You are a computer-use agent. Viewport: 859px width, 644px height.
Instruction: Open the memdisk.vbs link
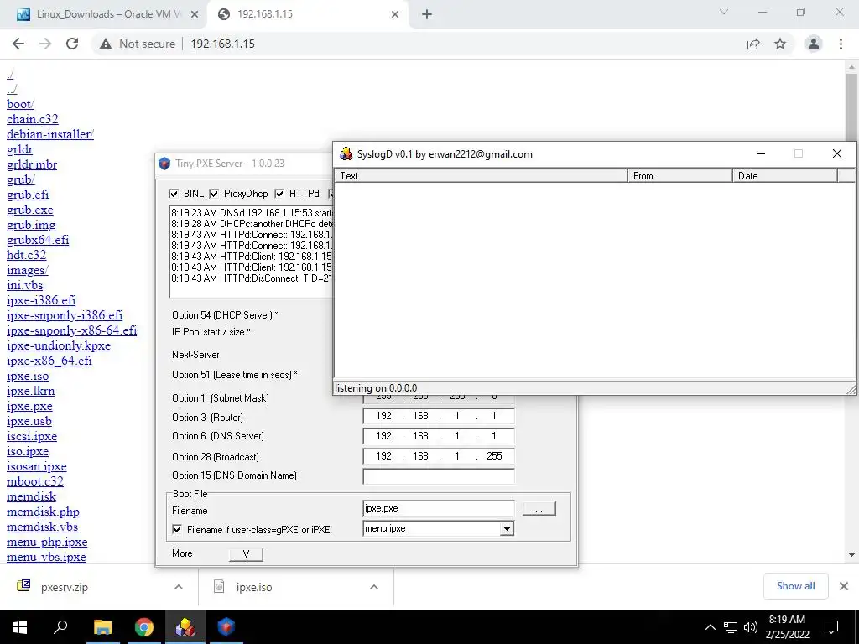[x=42, y=527]
